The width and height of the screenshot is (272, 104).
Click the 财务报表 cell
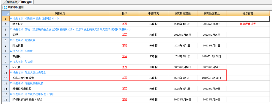click(x=60, y=24)
